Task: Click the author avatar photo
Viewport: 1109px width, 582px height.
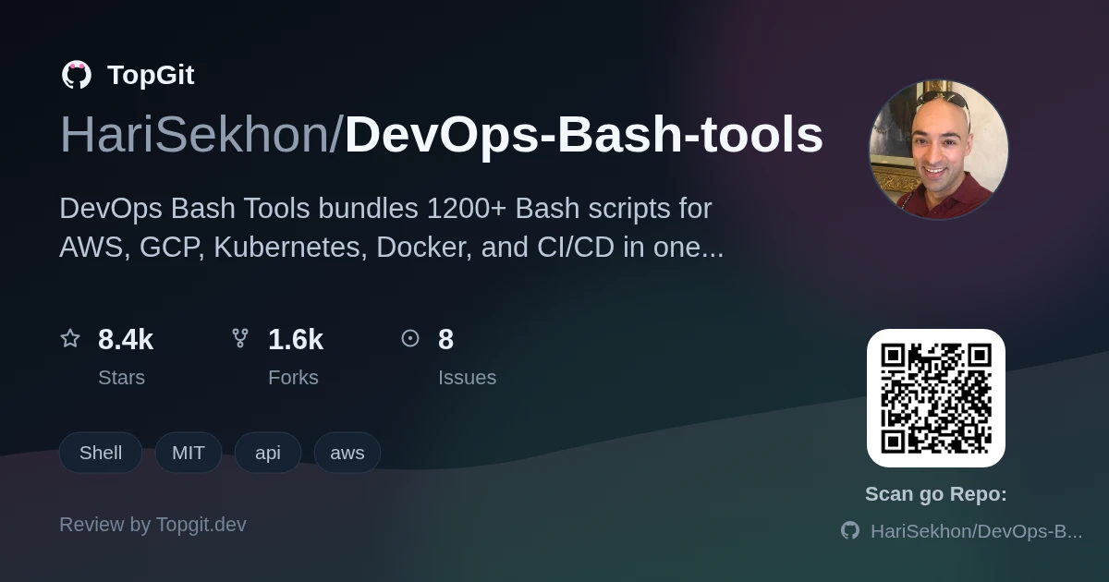Action: point(939,150)
